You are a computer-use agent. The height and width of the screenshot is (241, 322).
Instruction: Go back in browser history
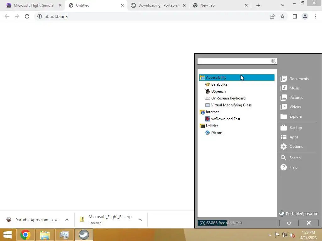click(7, 16)
